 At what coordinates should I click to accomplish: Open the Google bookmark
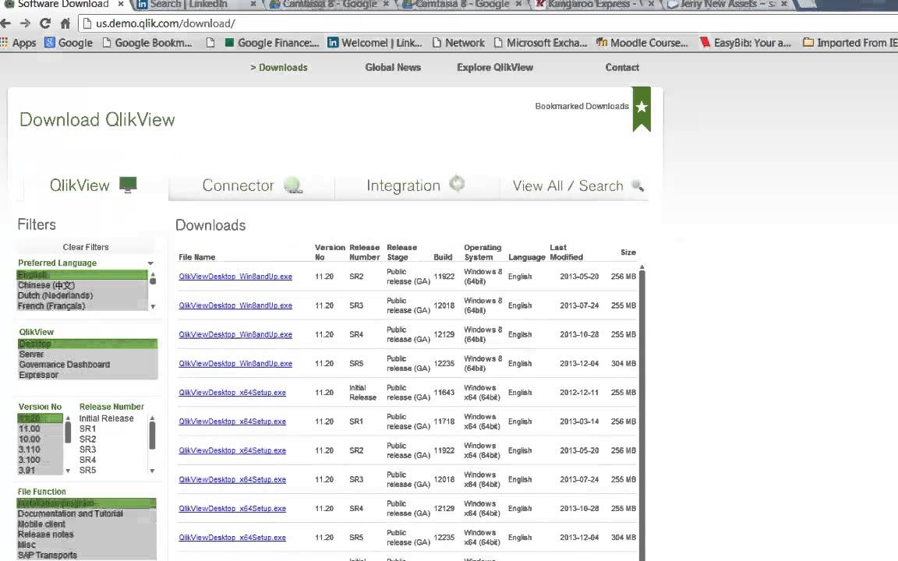point(69,43)
